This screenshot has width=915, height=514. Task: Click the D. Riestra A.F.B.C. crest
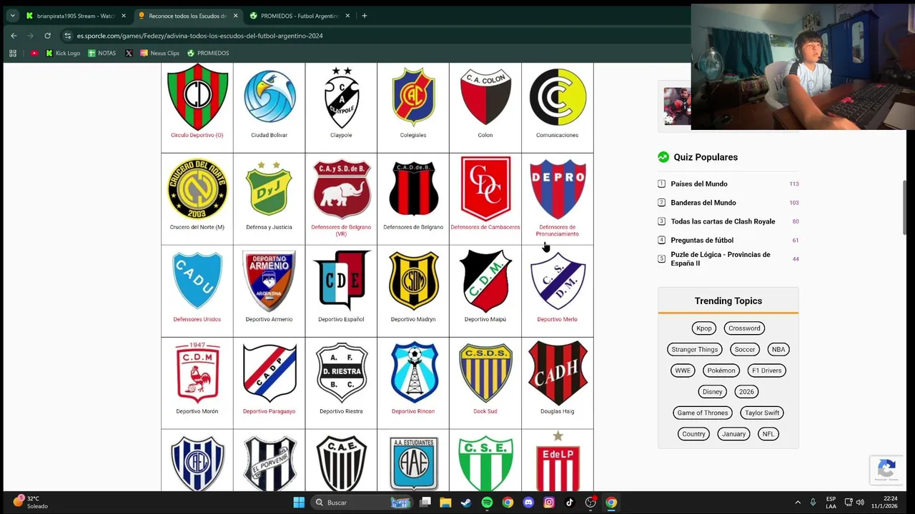[342, 373]
